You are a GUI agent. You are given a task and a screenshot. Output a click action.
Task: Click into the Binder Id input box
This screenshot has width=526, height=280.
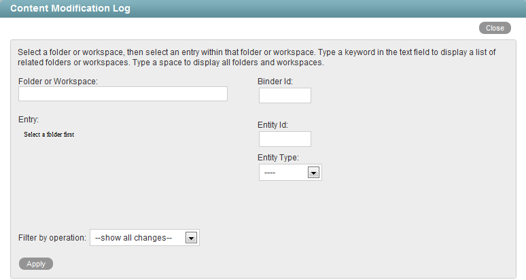(x=285, y=96)
